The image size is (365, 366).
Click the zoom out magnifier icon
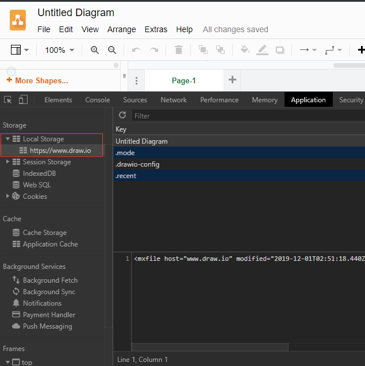click(112, 50)
